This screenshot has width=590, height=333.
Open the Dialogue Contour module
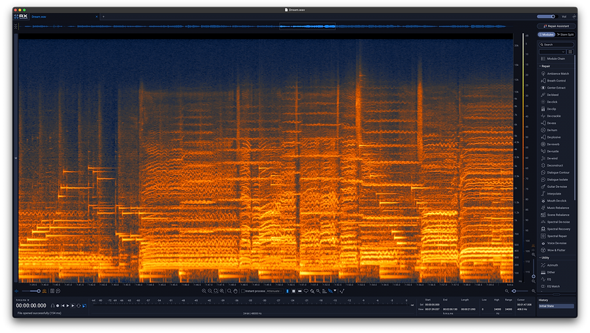coord(555,172)
